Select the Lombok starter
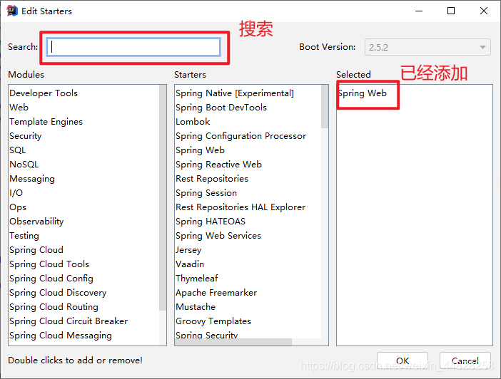The image size is (501, 379). coord(193,122)
